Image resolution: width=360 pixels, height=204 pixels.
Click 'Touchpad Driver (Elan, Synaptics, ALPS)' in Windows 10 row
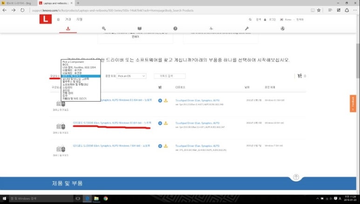(x=197, y=123)
